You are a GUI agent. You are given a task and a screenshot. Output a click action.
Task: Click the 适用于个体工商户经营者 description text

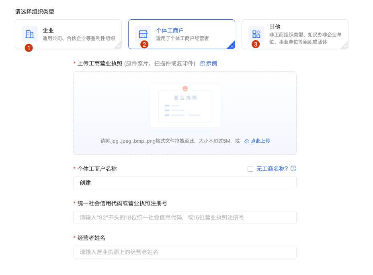coord(182,38)
